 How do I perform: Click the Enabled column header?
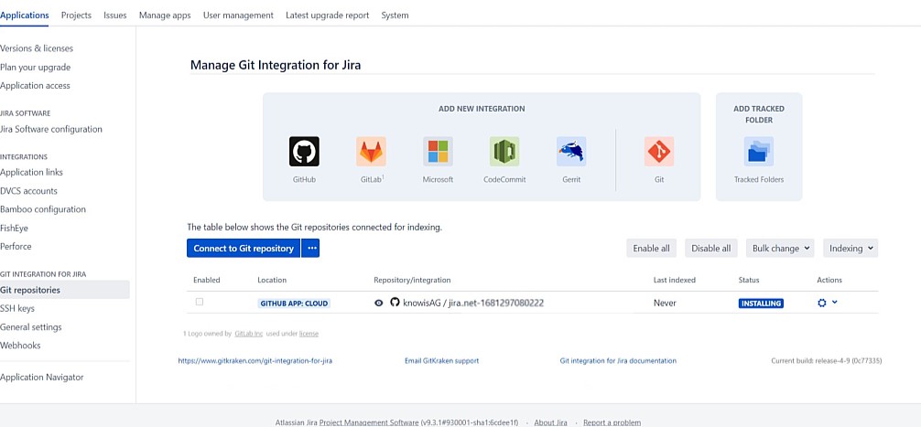click(207, 281)
